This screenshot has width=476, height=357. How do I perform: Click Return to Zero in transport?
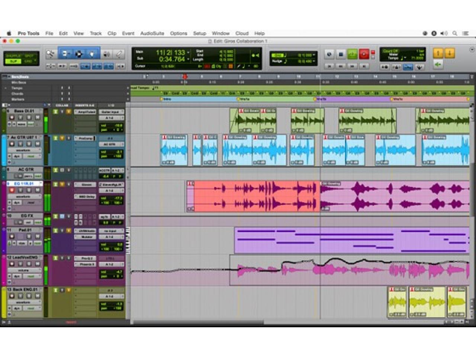click(329, 66)
